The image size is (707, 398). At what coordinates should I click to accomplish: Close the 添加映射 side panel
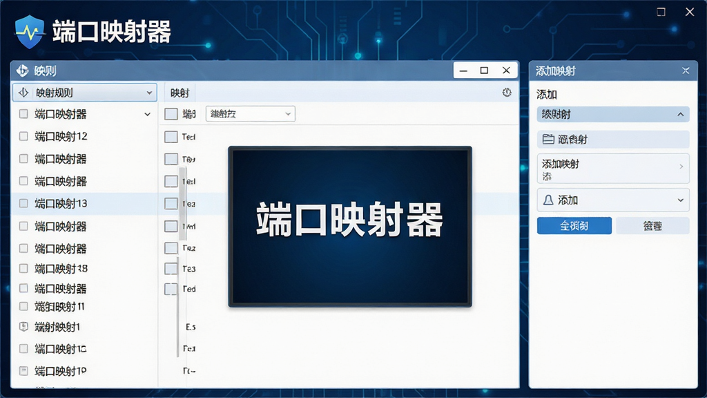(686, 71)
